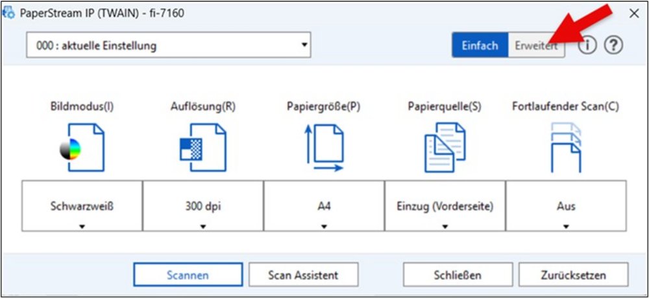Screen dimensions: 649x298
Task: Click the Auflösung(R) label
Action: (202, 107)
